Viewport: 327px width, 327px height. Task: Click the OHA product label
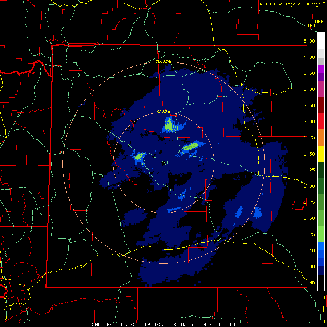[x=319, y=22]
